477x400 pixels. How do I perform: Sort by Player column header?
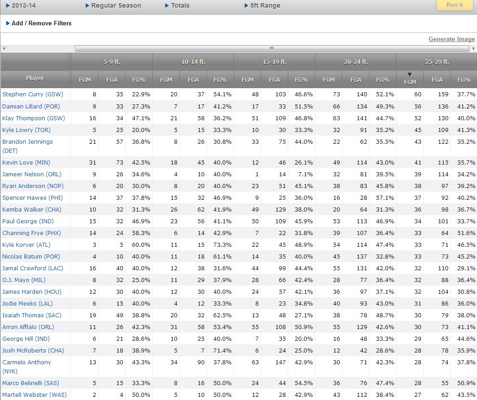(x=35, y=78)
